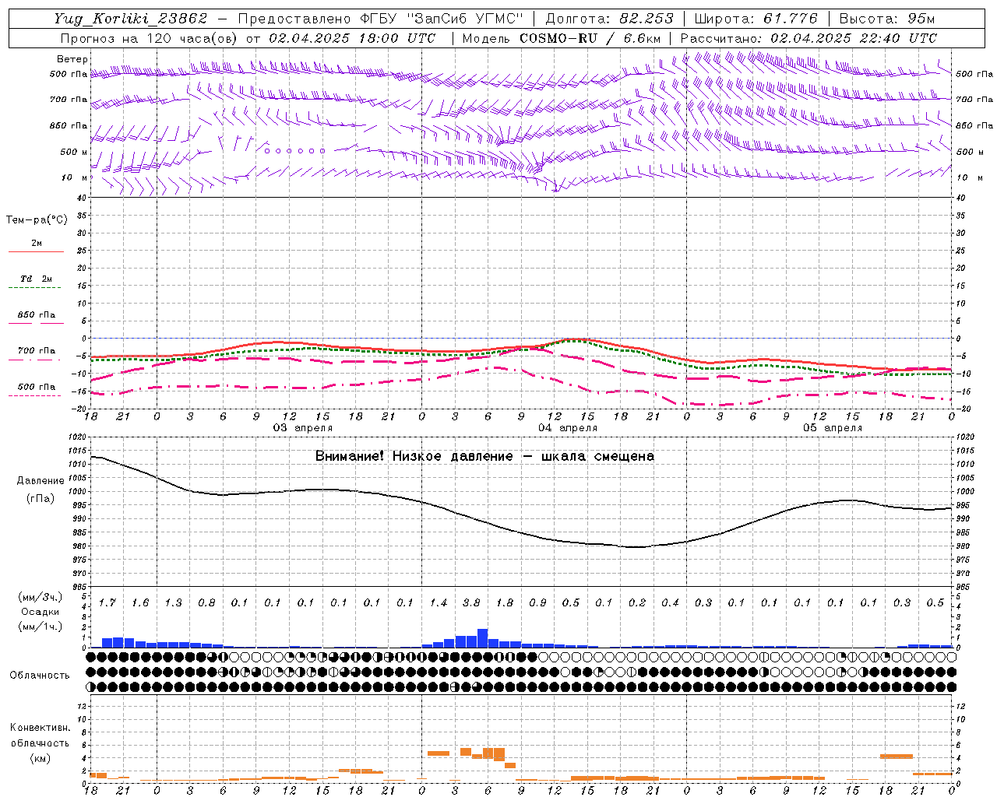This screenshot has width=997, height=797.
Task: Click -20 on the left temperature axis
Action: [x=80, y=409]
